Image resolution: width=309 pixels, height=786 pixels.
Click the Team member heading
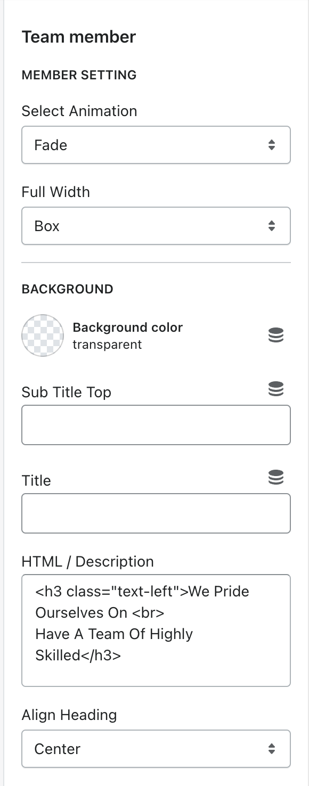(79, 37)
